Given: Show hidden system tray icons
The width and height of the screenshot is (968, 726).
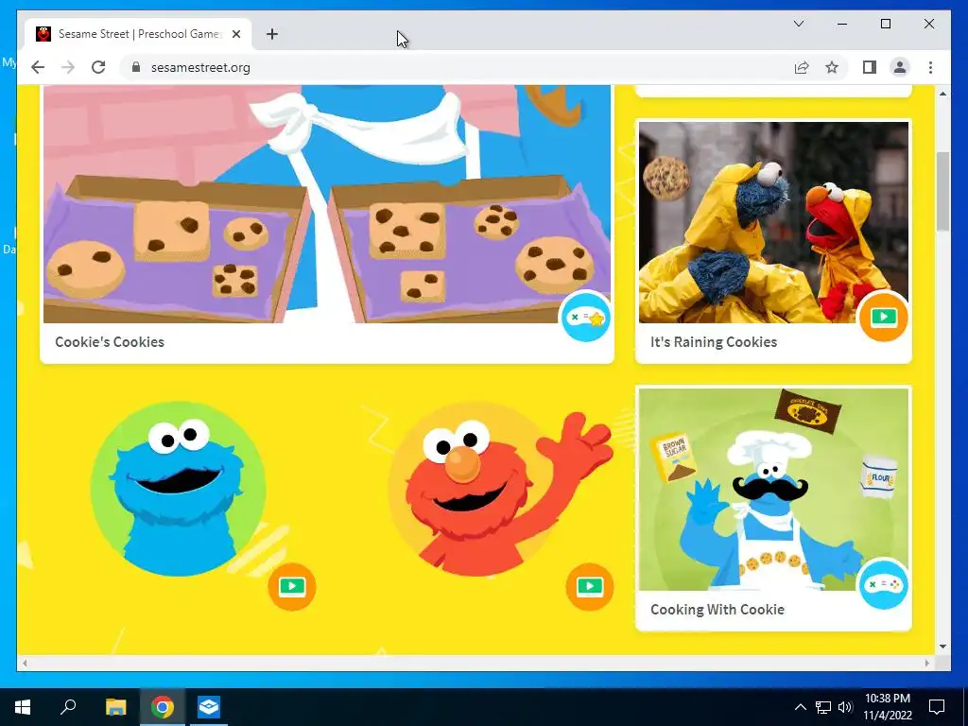Looking at the screenshot, I should point(800,707).
